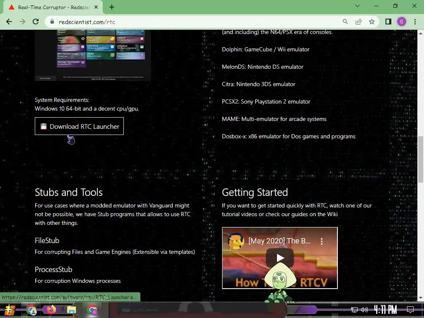Share this page via share icon
This screenshot has width=424, height=318.
(359, 22)
